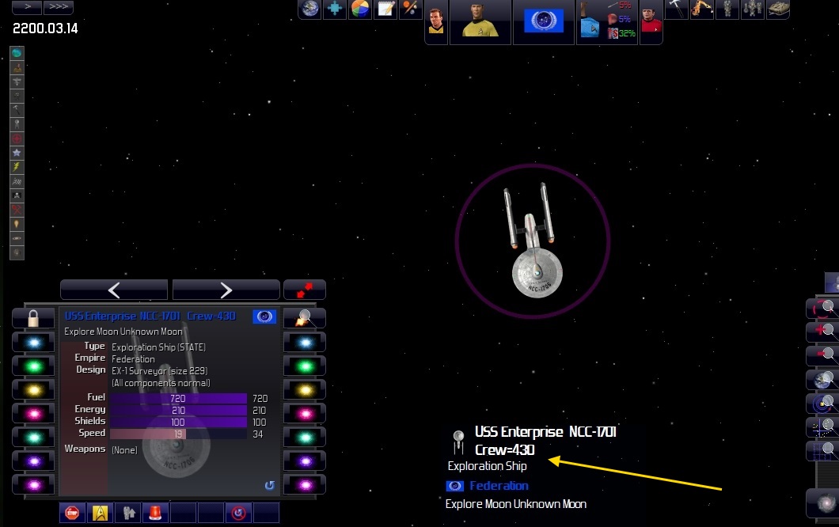The image size is (839, 527).
Task: Open the notepad with pencil icon
Action: (385, 9)
